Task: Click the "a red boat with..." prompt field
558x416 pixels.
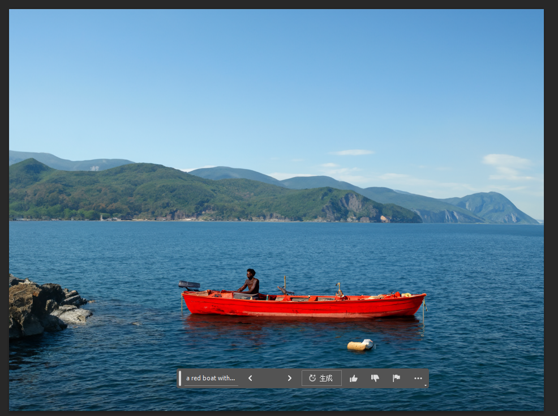Action: point(210,378)
